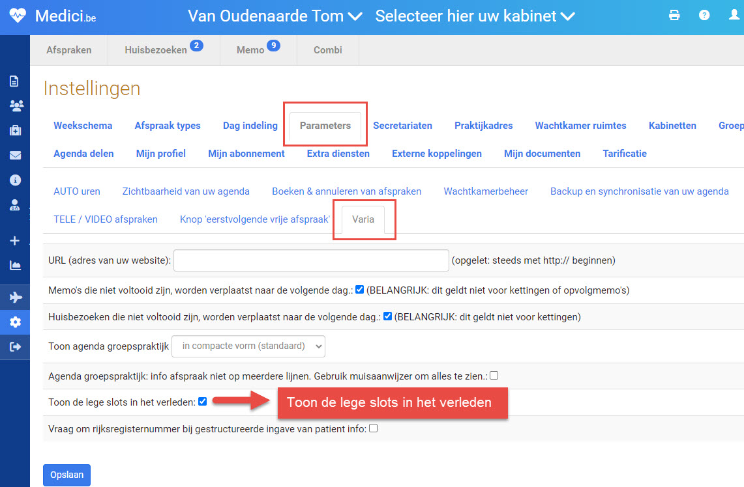This screenshot has width=744, height=487.
Task: Open the Weekschema settings tab
Action: click(83, 126)
